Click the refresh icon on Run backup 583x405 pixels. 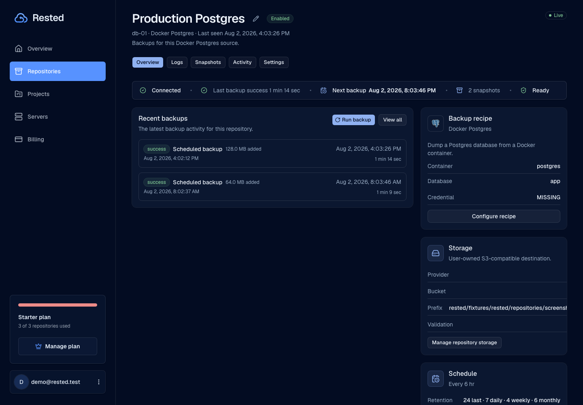(x=338, y=120)
